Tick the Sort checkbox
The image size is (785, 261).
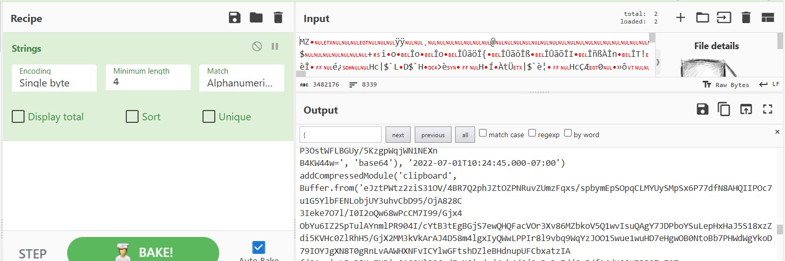[132, 117]
